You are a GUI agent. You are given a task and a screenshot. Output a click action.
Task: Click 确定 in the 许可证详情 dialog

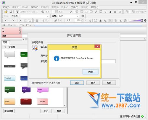pos(77,83)
